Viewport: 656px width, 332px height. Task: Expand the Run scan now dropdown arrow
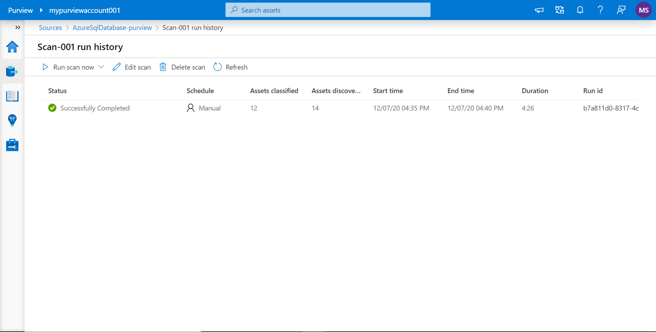tap(101, 67)
